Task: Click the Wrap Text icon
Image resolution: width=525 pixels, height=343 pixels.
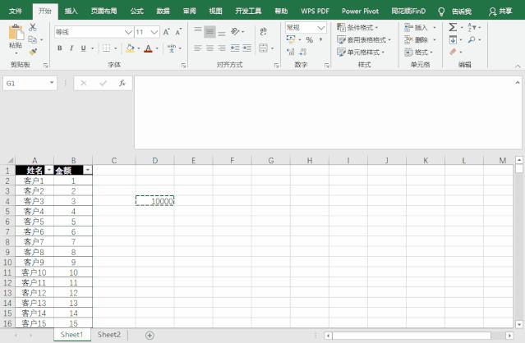Action: point(263,31)
